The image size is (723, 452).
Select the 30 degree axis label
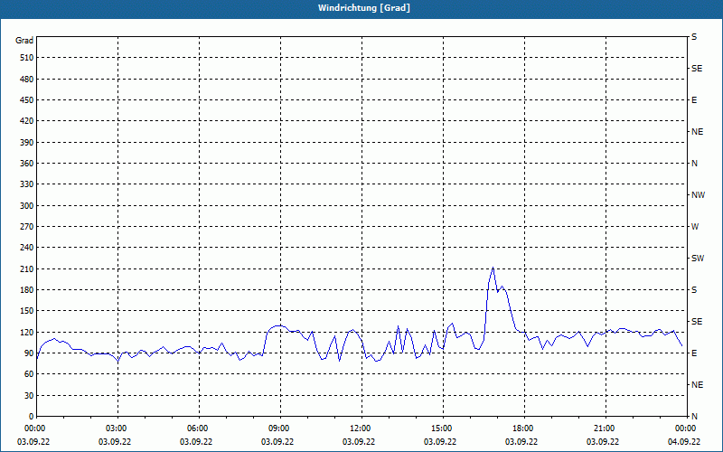tap(28, 395)
